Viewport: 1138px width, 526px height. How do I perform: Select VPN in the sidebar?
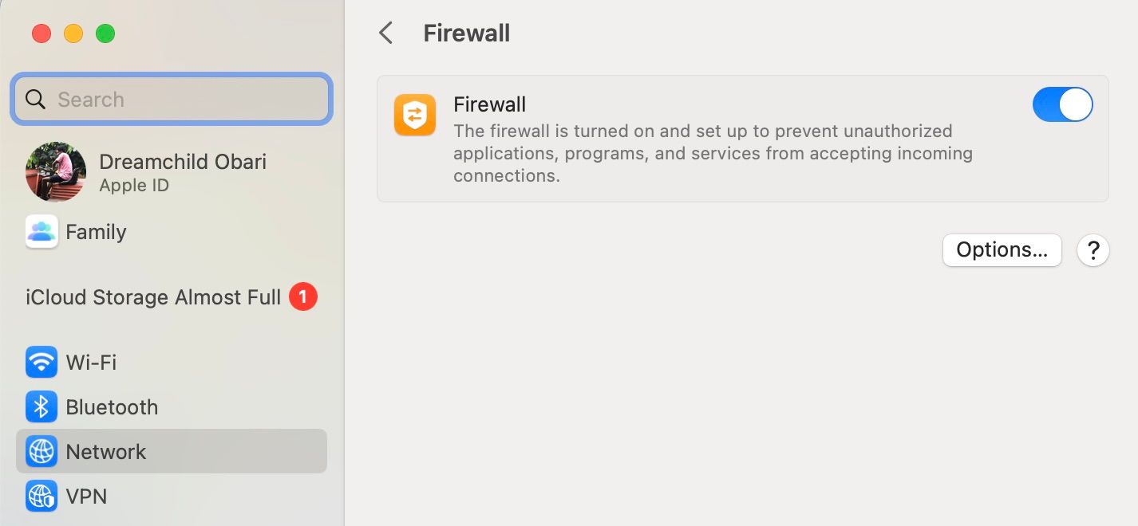[86, 497]
